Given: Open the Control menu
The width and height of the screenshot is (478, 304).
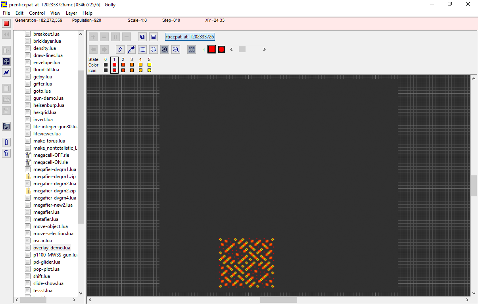Looking at the screenshot, I should [x=37, y=13].
